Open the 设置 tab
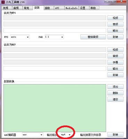The width and height of the screenshot is (128, 139). click(84, 8)
